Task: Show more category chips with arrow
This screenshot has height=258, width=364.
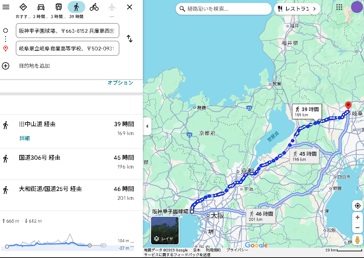Action: pos(314,9)
